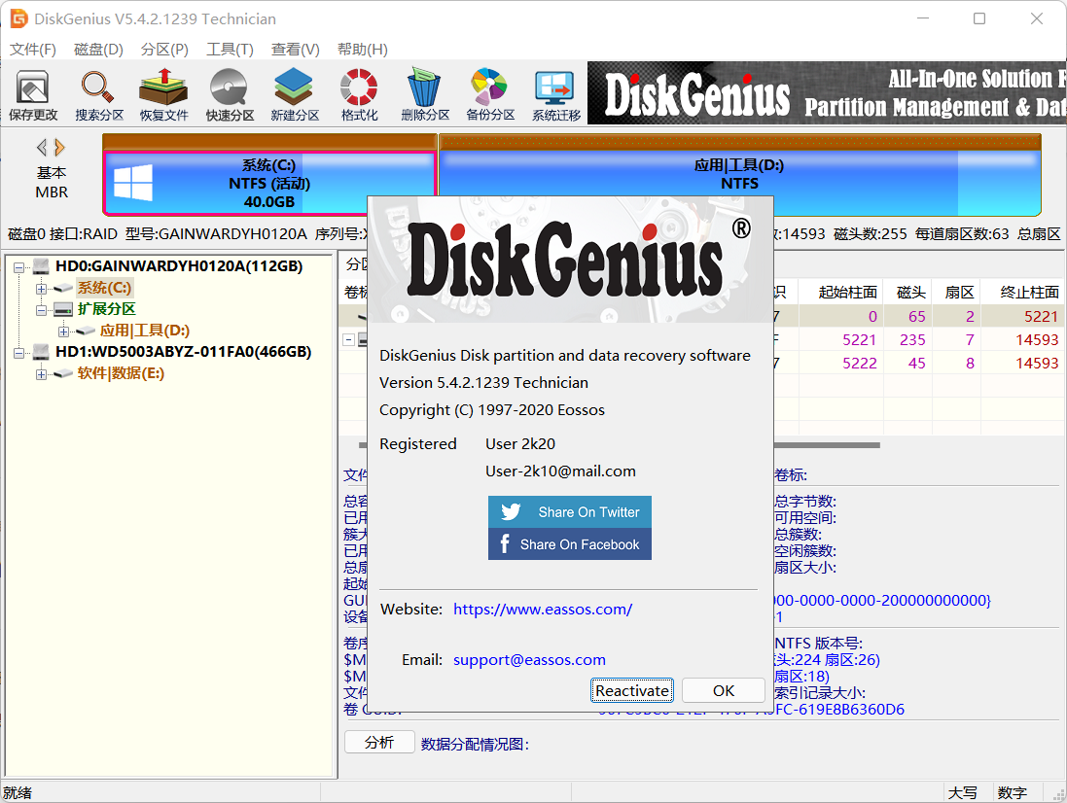Click the DiskGenius banner advertisement
The width and height of the screenshot is (1067, 803).
tap(827, 93)
